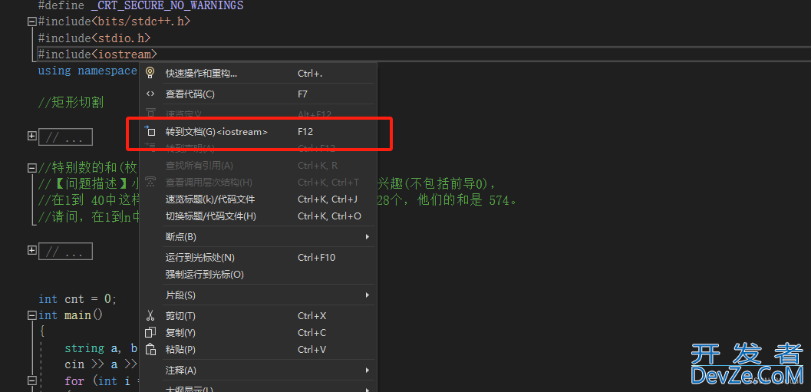Screen dimensions: 811x392
Task: Click the clipboard Paste icon
Action: pyautogui.click(x=150, y=350)
